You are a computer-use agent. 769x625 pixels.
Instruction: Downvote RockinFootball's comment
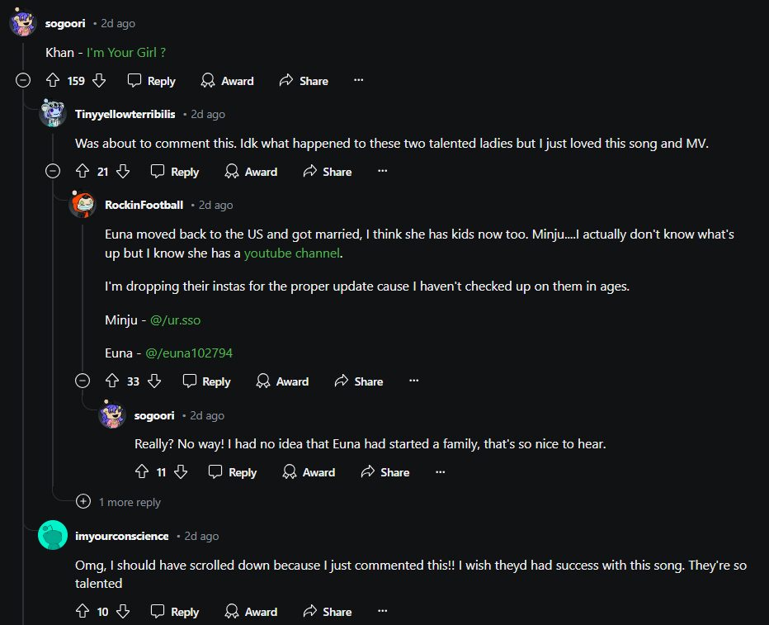(153, 381)
